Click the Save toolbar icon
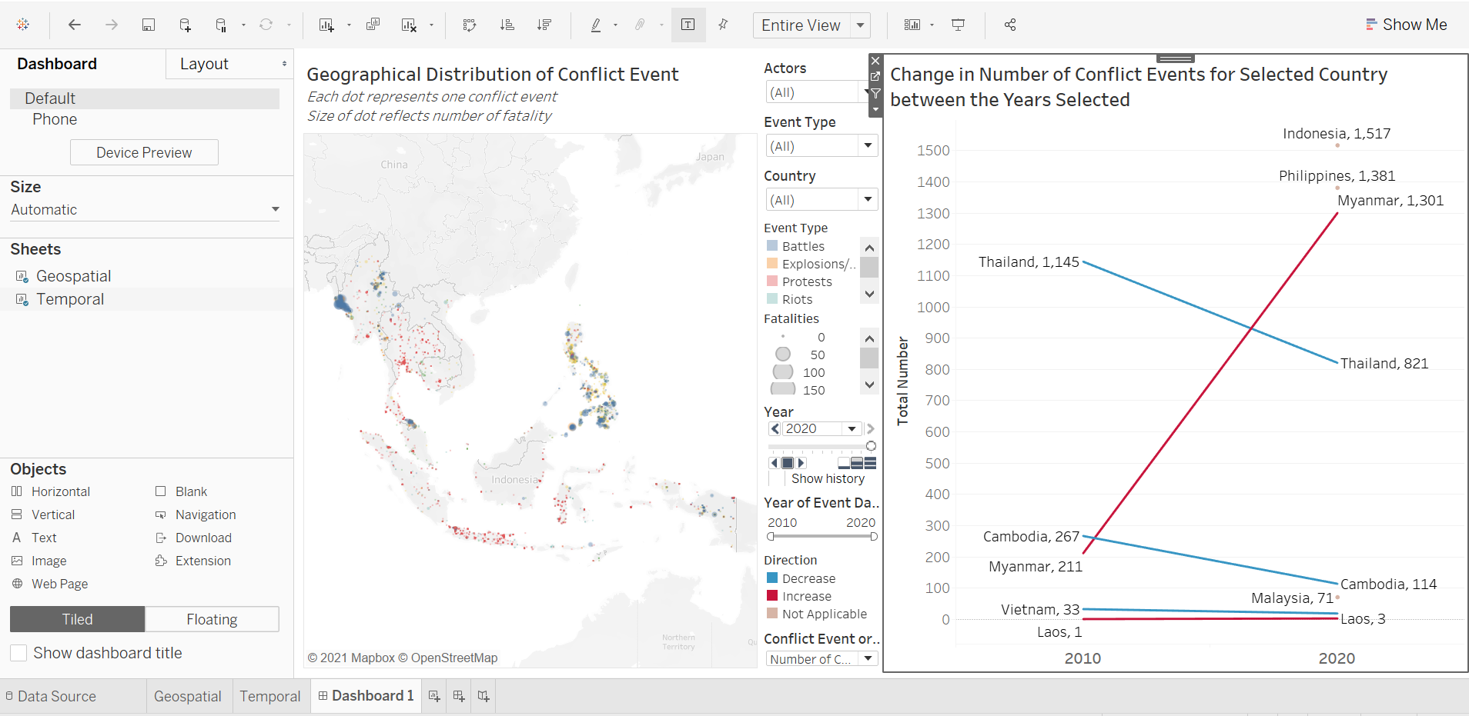The width and height of the screenshot is (1469, 716). pyautogui.click(x=149, y=25)
